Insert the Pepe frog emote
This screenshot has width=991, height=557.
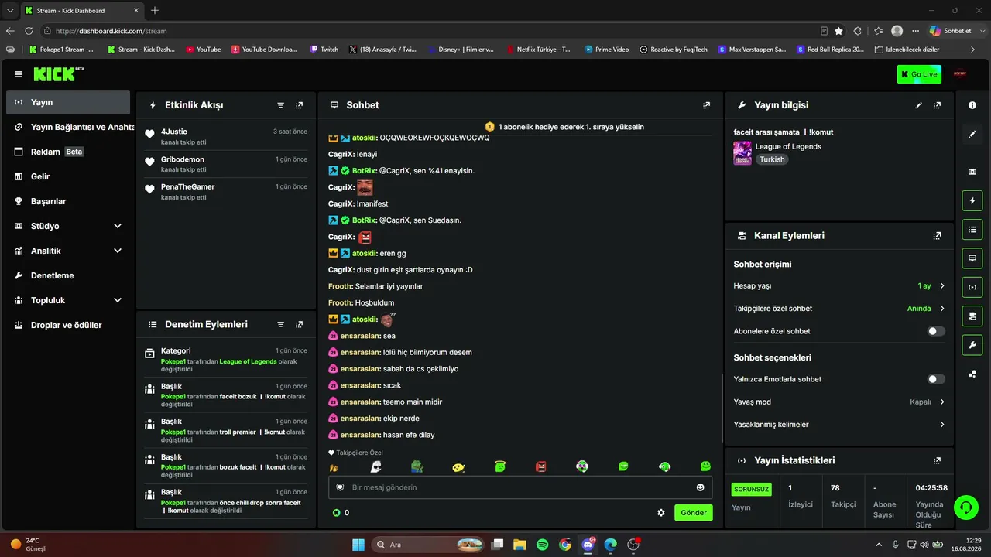coord(417,466)
